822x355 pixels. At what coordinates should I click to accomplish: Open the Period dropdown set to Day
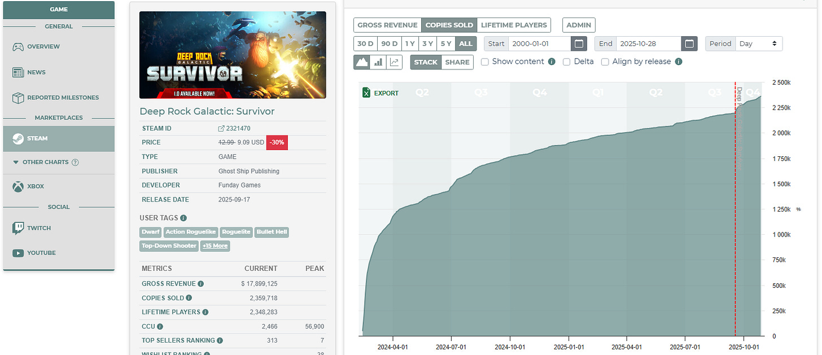click(x=759, y=43)
